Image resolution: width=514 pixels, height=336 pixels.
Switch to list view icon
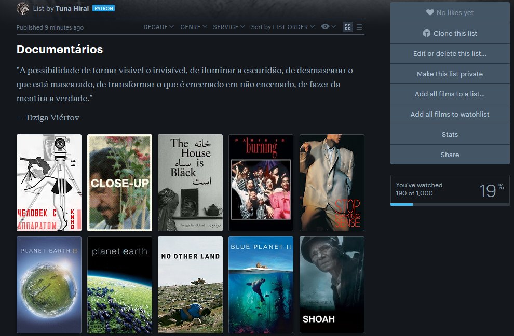[359, 27]
